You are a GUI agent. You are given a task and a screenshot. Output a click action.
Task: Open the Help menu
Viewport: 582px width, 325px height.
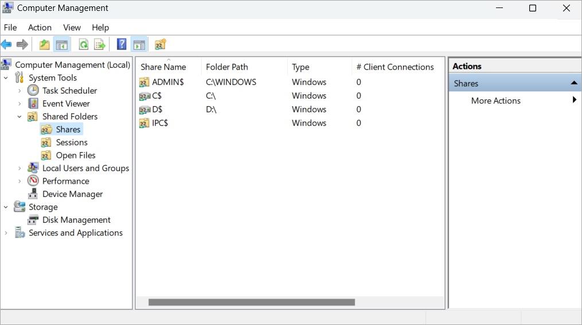100,28
